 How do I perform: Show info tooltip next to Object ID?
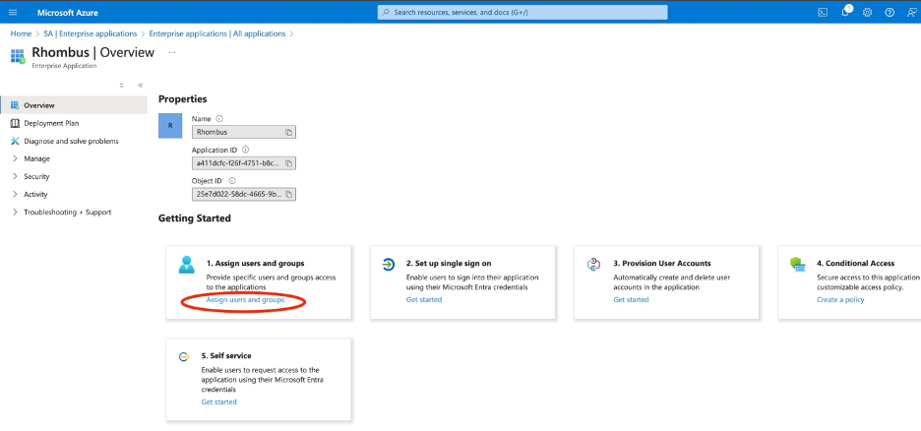[232, 181]
